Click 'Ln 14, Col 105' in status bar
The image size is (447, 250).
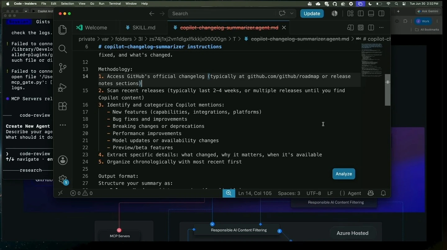point(255,193)
